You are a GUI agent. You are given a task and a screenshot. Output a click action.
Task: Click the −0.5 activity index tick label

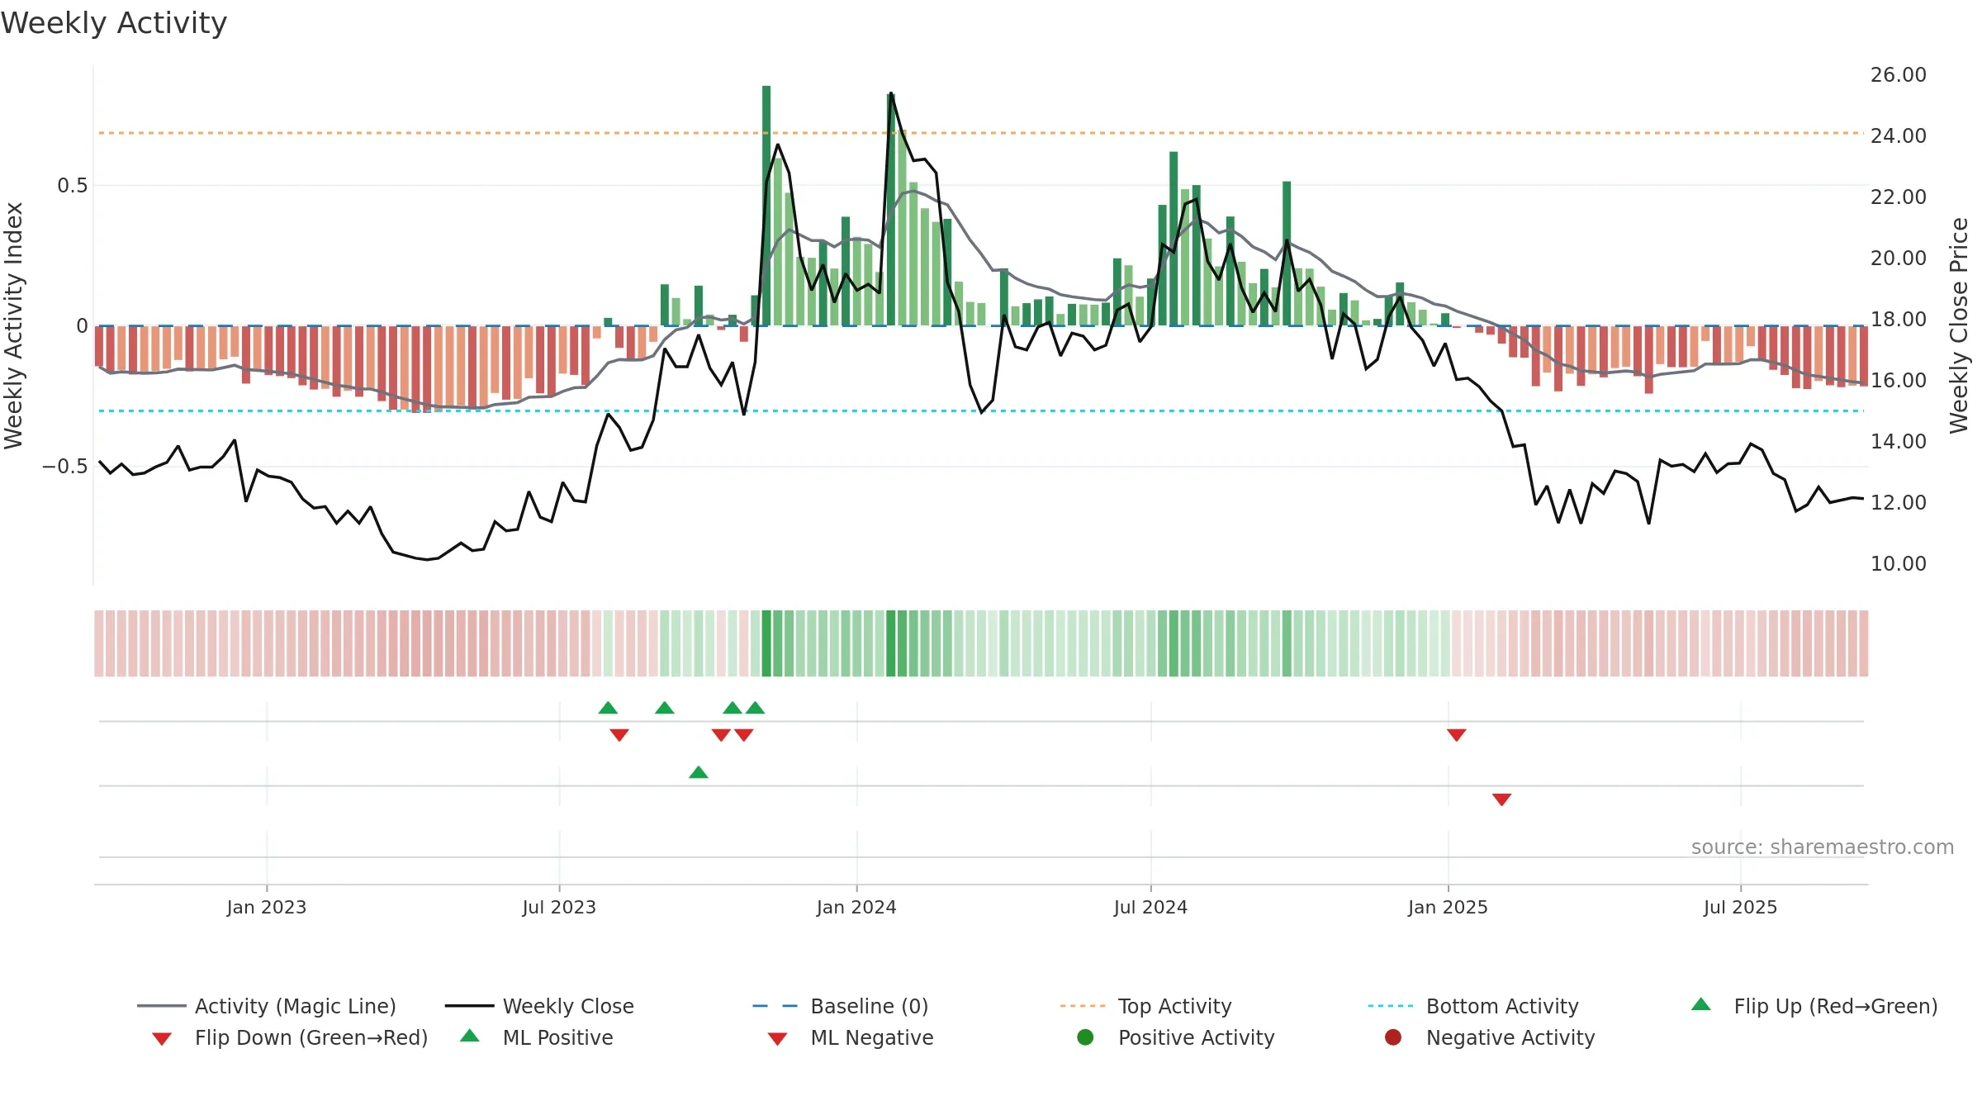[65, 467]
